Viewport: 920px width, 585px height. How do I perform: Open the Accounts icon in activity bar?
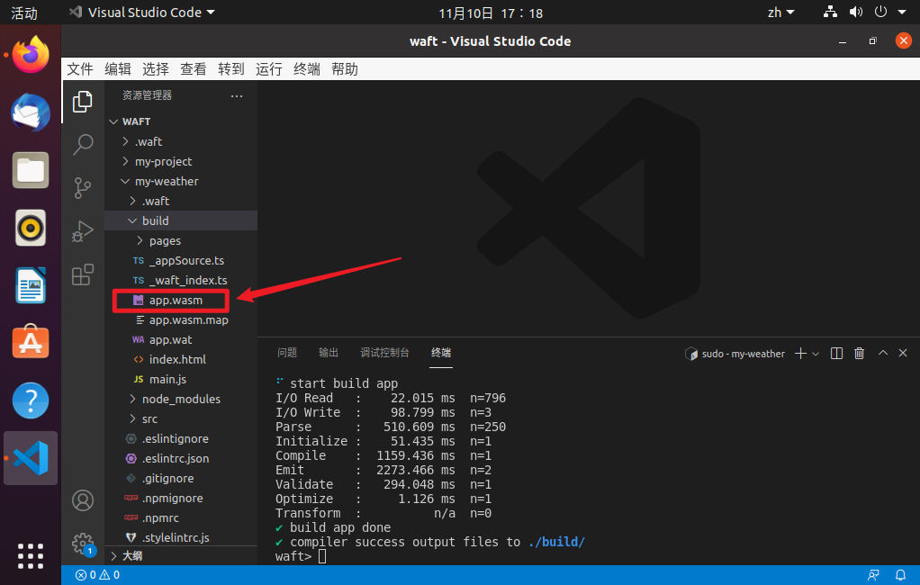[83, 500]
